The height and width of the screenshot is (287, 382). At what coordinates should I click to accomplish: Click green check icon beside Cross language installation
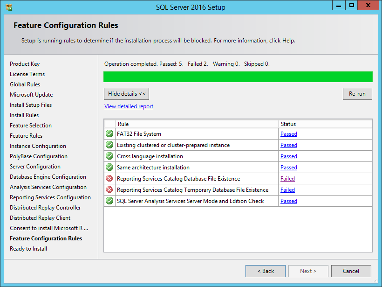(109, 156)
